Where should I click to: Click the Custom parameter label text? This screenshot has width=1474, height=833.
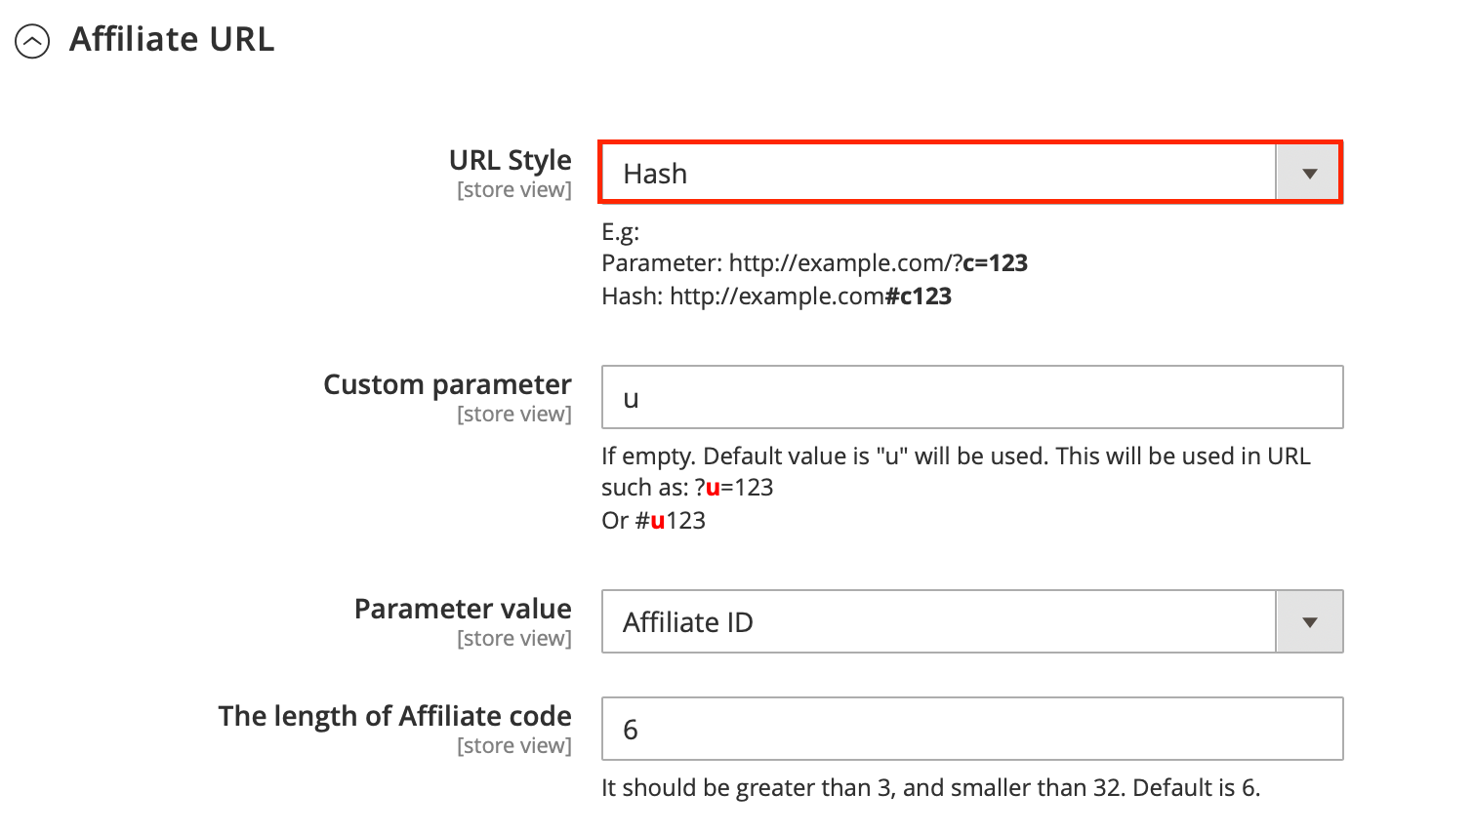pyautogui.click(x=447, y=383)
